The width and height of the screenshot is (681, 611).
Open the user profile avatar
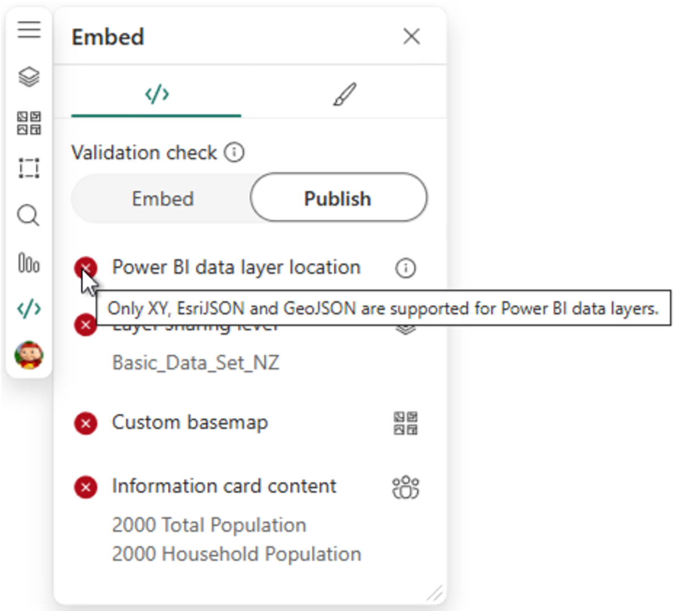(x=29, y=355)
